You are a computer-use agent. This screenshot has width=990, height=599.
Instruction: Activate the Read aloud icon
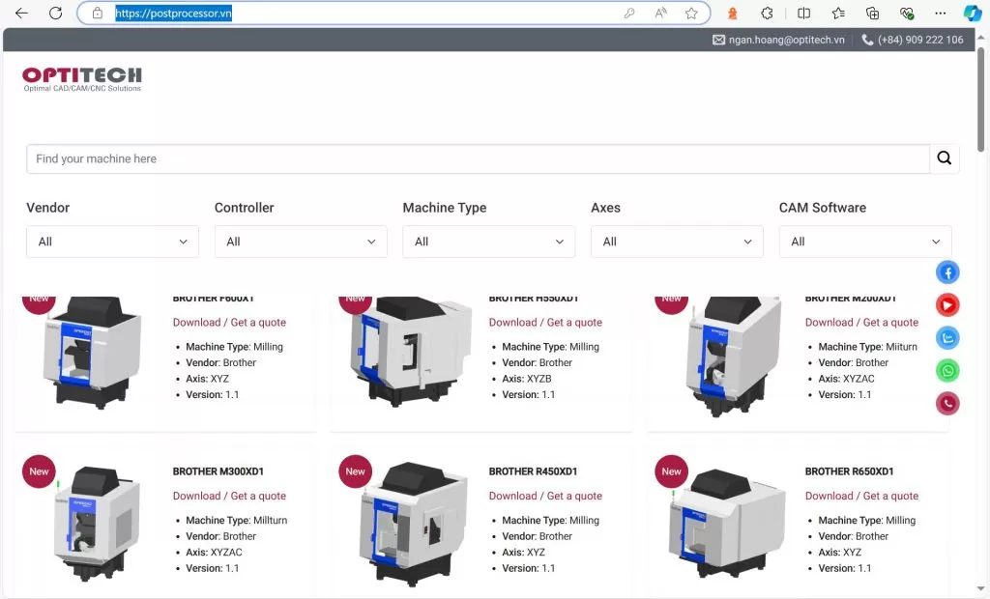660,14
